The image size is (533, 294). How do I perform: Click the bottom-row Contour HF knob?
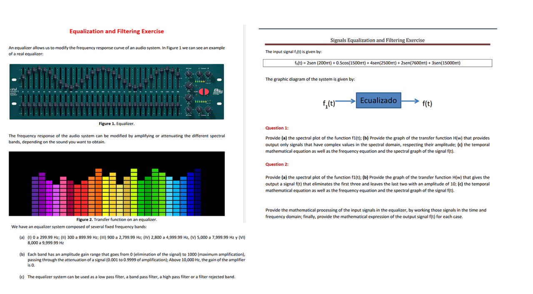208,110
